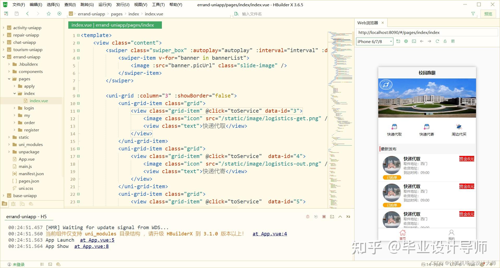Open pages.json in the project tree
500x268 pixels.
click(x=29, y=181)
